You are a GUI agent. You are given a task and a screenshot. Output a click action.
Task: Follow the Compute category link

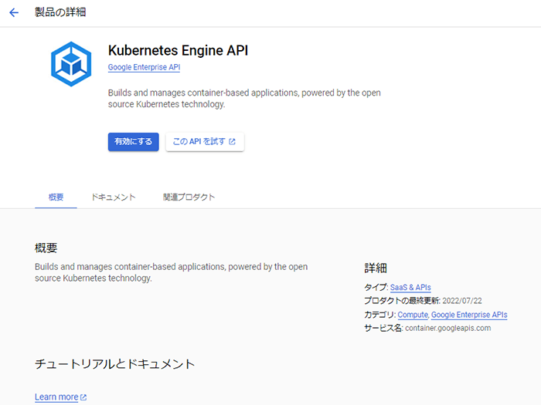[x=413, y=315]
